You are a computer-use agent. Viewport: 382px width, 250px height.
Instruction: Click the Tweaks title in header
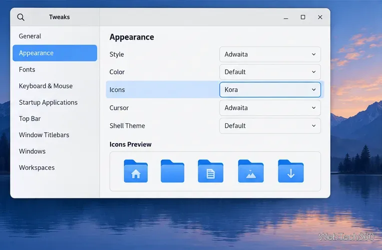(x=60, y=17)
